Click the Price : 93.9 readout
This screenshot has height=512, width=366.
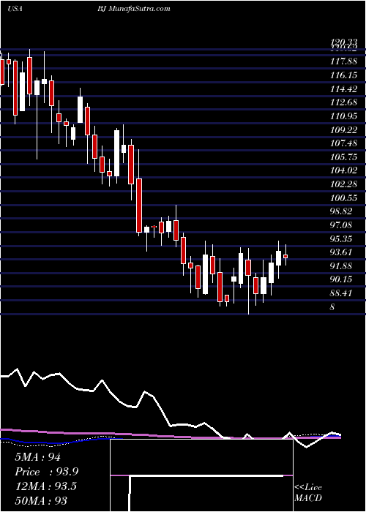tap(46, 472)
